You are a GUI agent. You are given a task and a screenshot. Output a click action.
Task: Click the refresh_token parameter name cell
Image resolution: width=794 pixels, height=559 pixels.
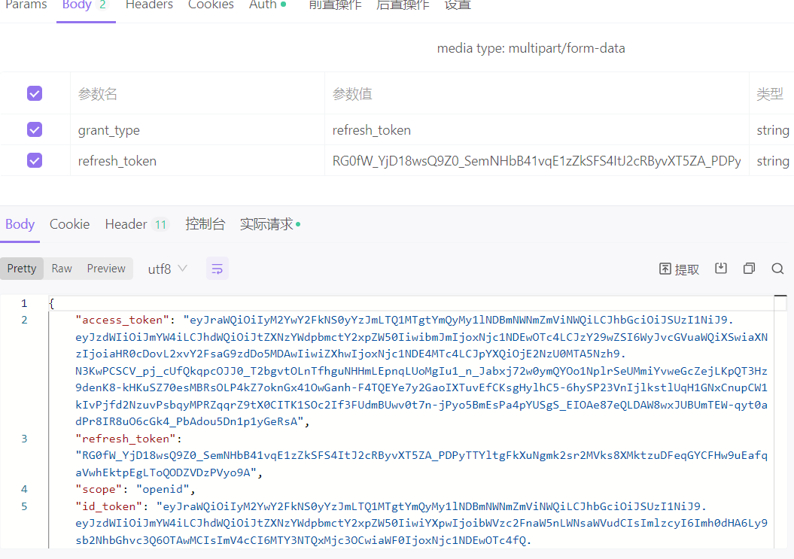coord(197,161)
